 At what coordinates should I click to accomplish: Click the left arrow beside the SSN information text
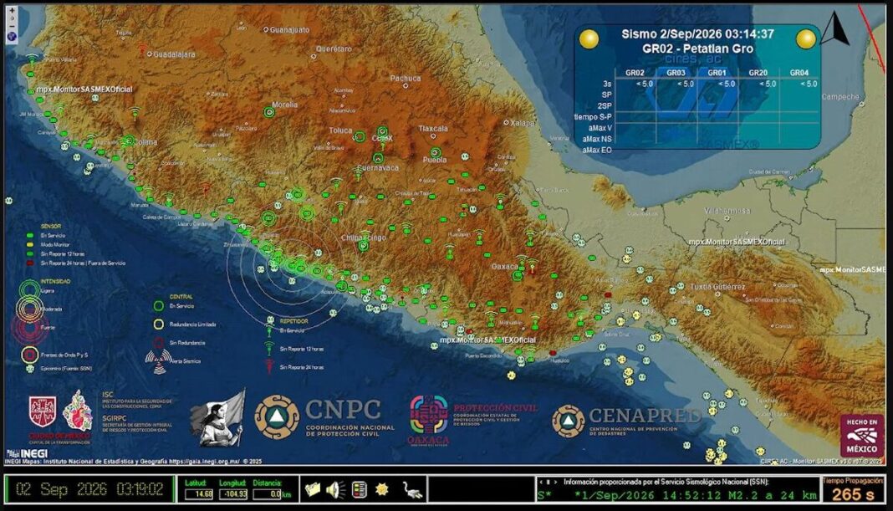coord(541,482)
